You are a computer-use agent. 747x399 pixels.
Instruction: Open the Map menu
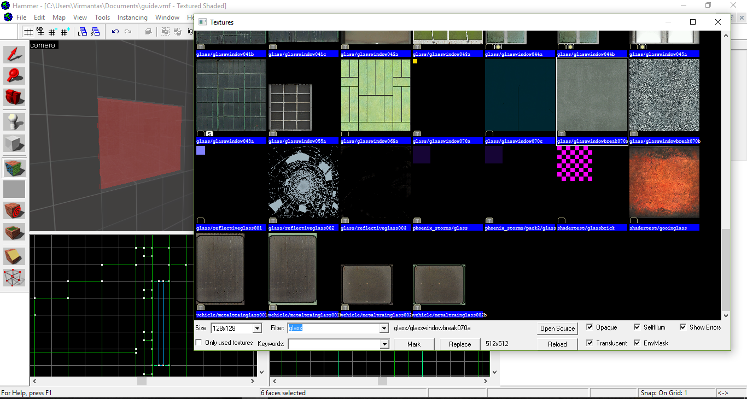tap(59, 17)
